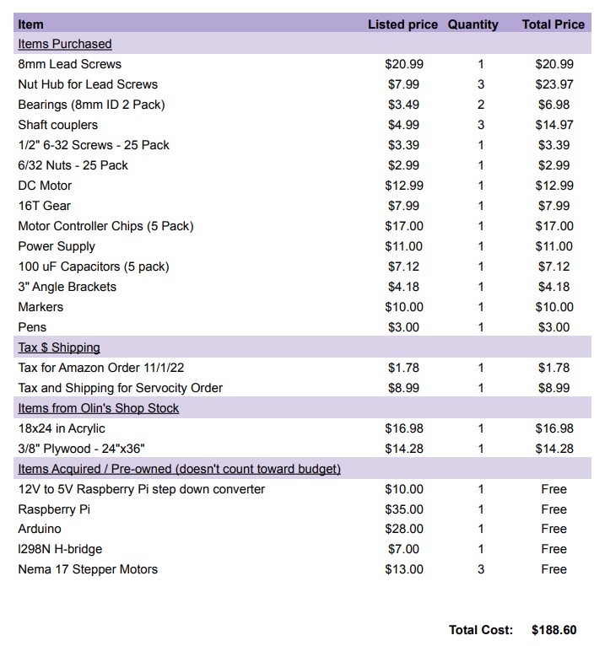Click the Nema 17 Stepper Motors quantity 3
This screenshot has height=646, width=605.
[480, 569]
